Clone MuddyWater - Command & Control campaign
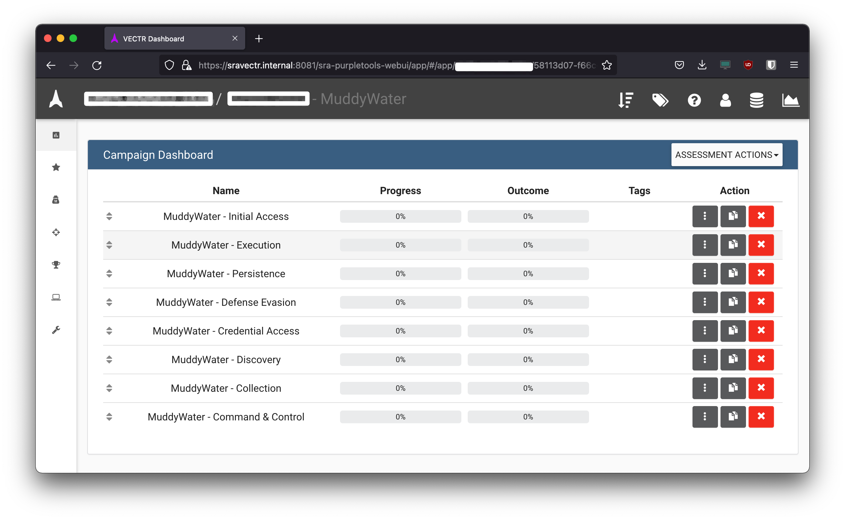The image size is (845, 520). [x=733, y=417]
